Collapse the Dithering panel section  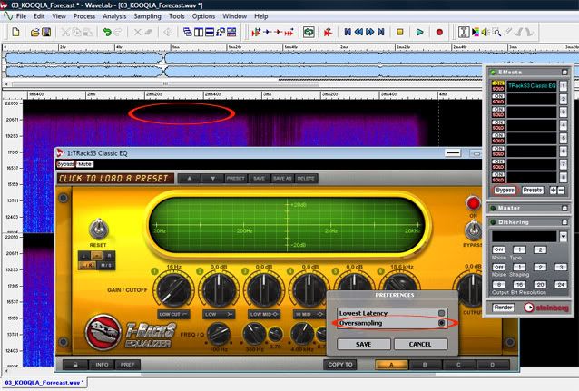click(x=564, y=222)
